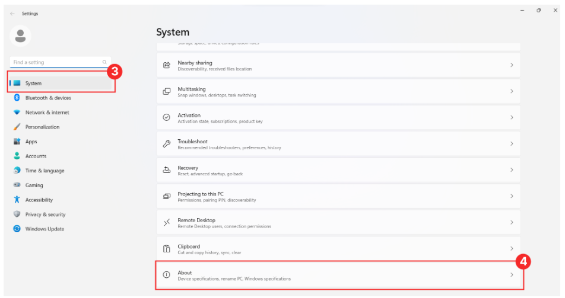Click the About info icon
This screenshot has height=298, width=565.
pyautogui.click(x=166, y=275)
